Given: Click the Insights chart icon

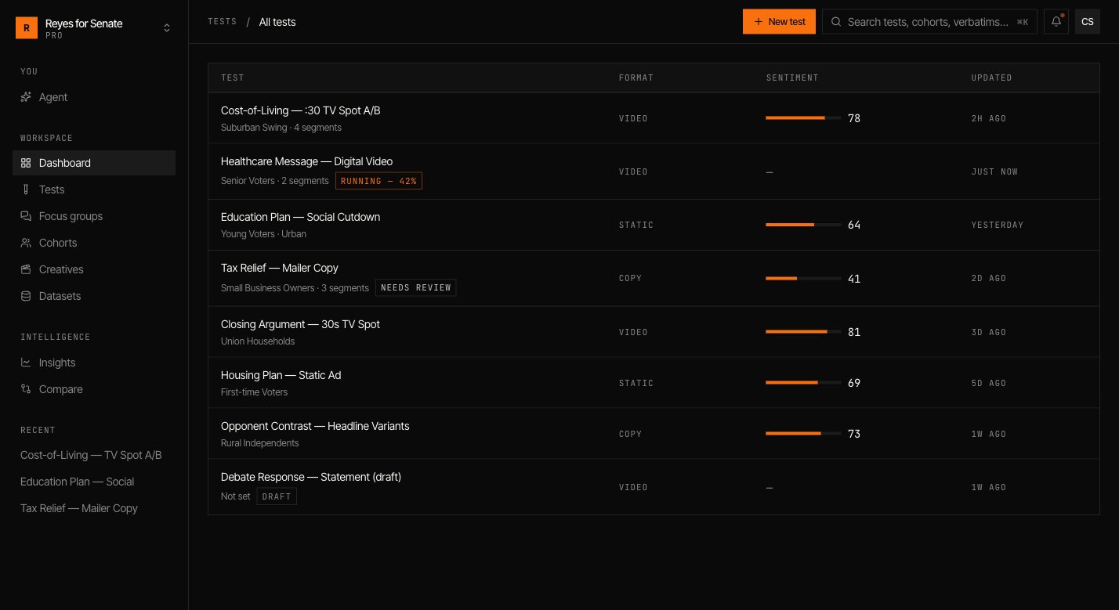Looking at the screenshot, I should [x=26, y=363].
